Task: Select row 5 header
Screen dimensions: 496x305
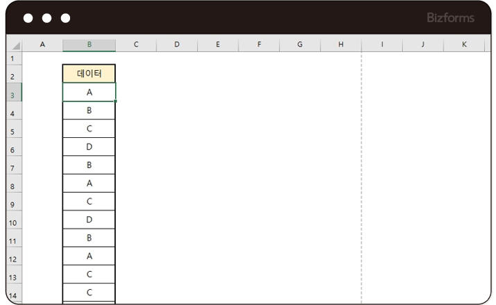Action: pos(15,129)
